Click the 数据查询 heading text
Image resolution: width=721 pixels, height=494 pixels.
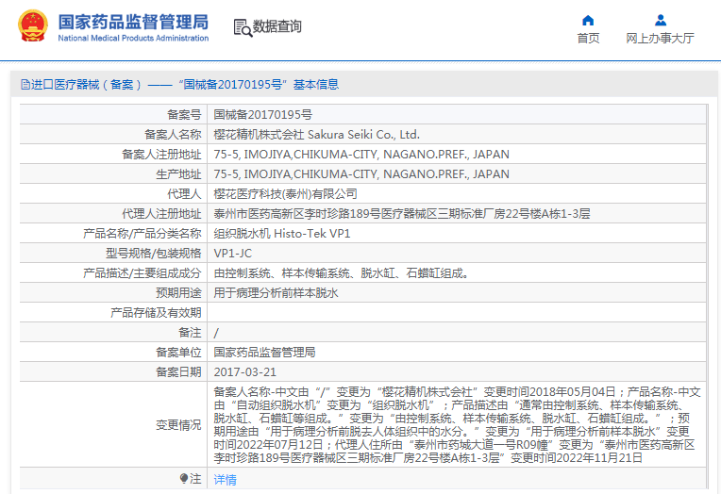click(x=277, y=26)
